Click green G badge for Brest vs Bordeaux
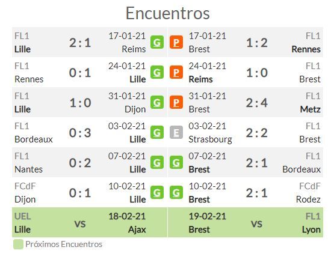The height and width of the screenshot is (253, 334). click(176, 163)
